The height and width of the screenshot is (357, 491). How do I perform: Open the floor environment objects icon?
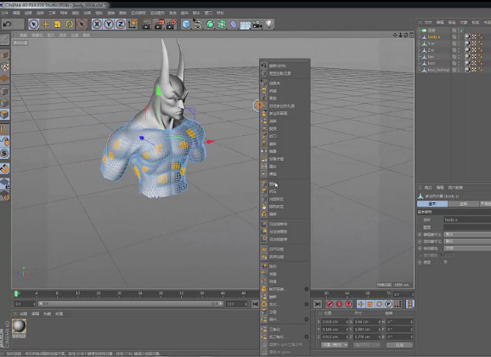pyautogui.click(x=245, y=24)
